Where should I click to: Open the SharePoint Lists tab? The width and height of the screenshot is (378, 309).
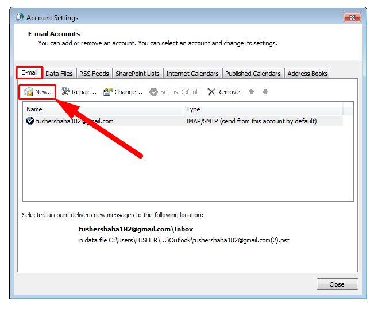pos(137,74)
